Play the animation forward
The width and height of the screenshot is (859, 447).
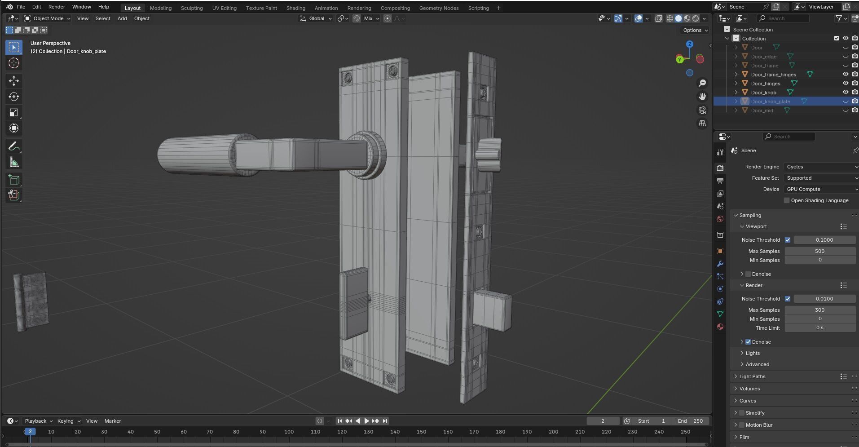pos(366,421)
